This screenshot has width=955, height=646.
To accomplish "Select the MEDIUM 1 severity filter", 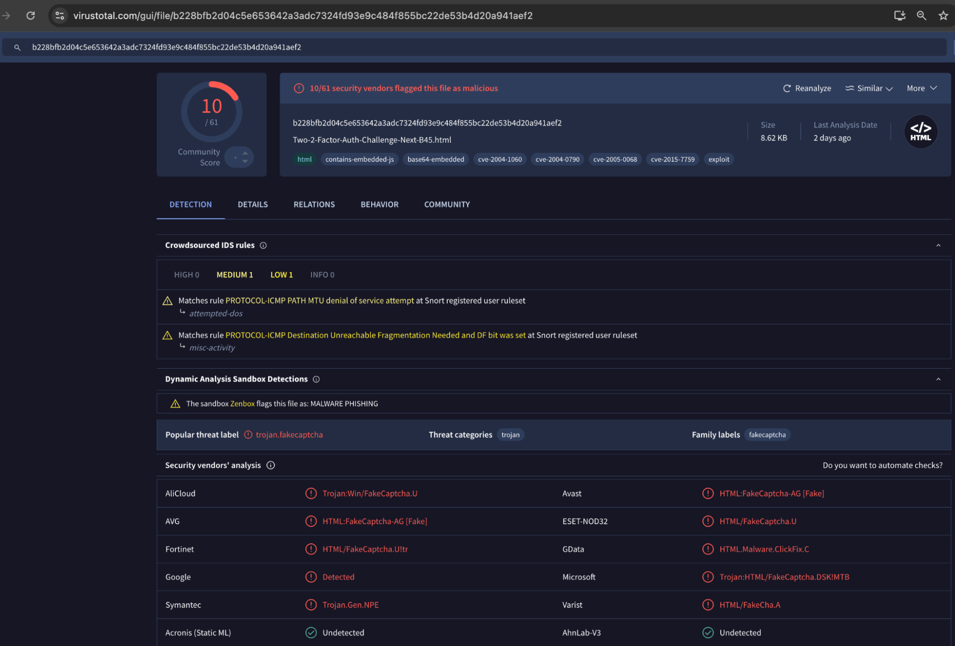I will [x=235, y=275].
